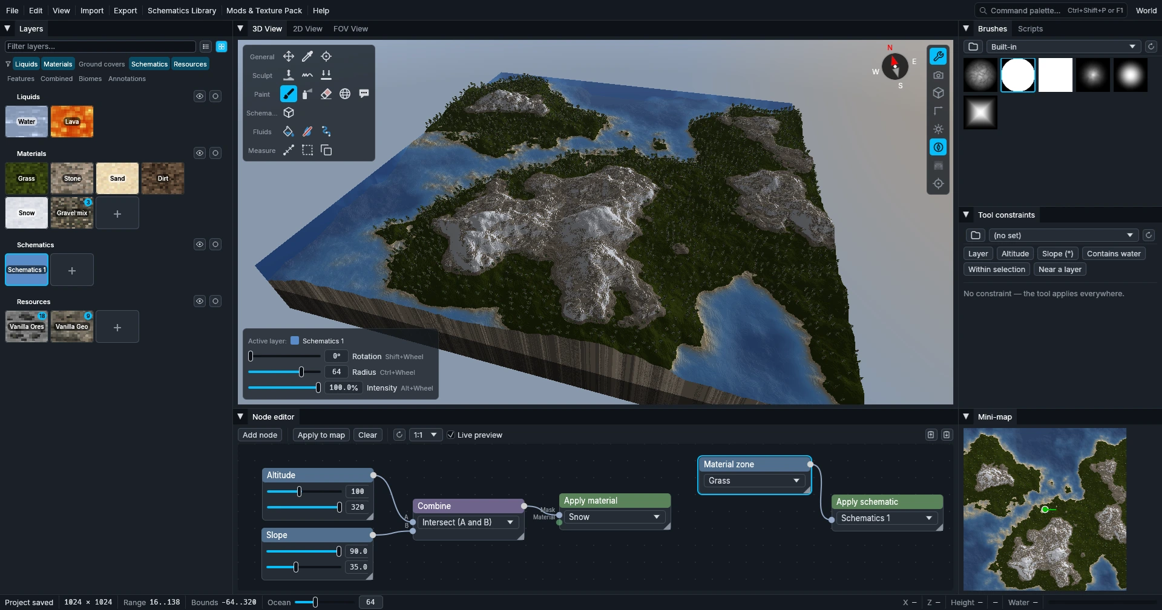Uncheck the Live preview checkbox

tap(451, 435)
